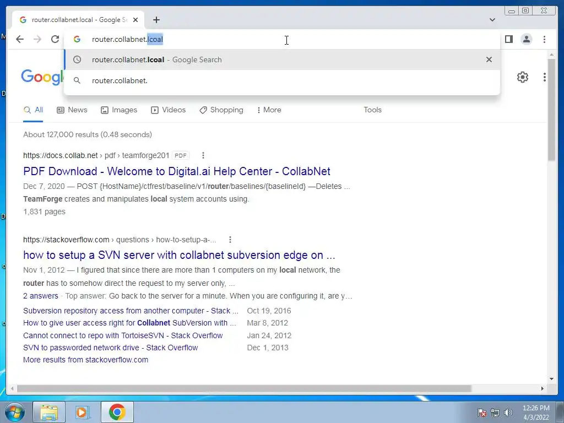Open Windows Explorer from the taskbar
This screenshot has width=564, height=423.
coord(49,412)
